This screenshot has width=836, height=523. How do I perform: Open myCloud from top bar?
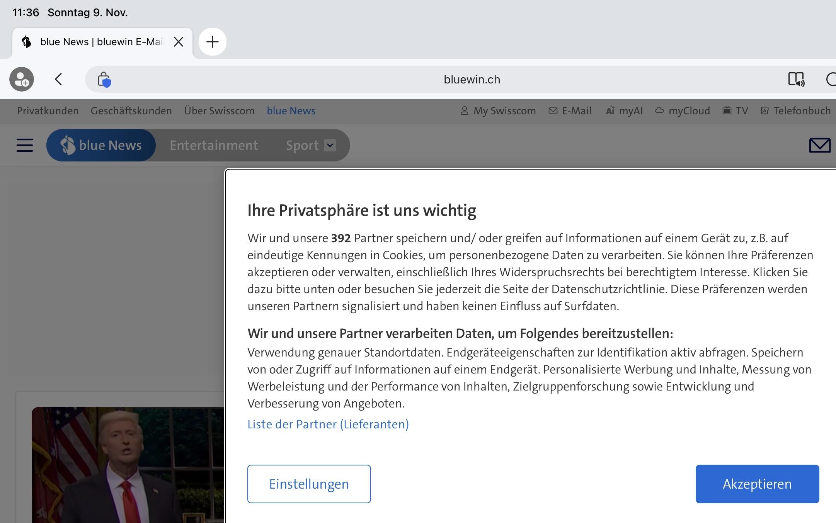[x=683, y=111]
